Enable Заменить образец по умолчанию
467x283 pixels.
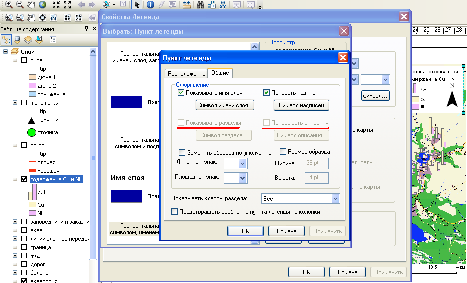coord(182,152)
